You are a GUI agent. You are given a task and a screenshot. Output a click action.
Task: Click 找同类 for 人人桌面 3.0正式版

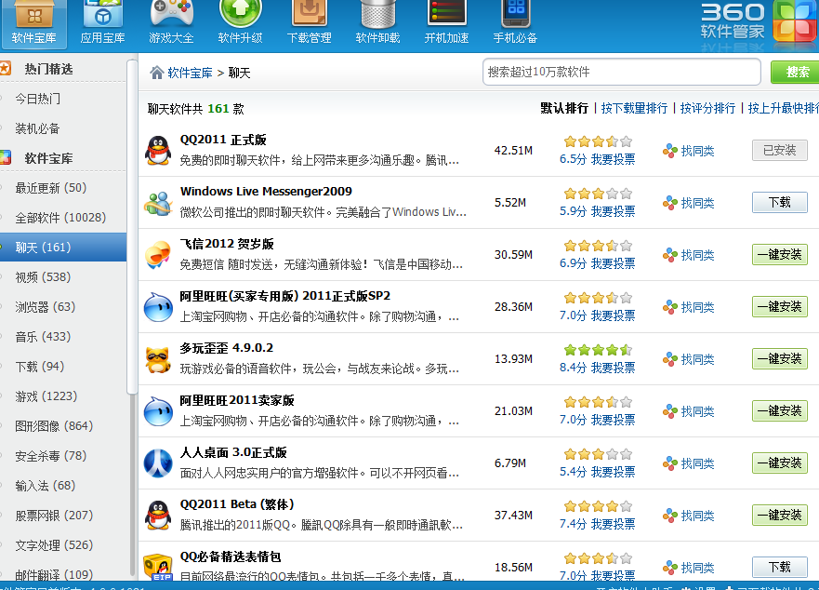click(x=689, y=463)
